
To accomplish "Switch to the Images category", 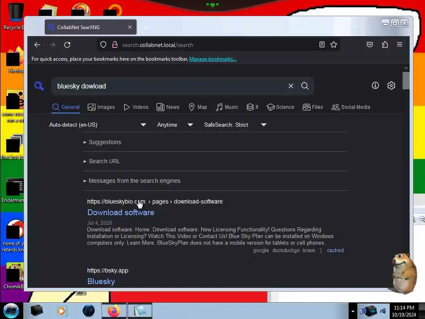I will coord(101,107).
